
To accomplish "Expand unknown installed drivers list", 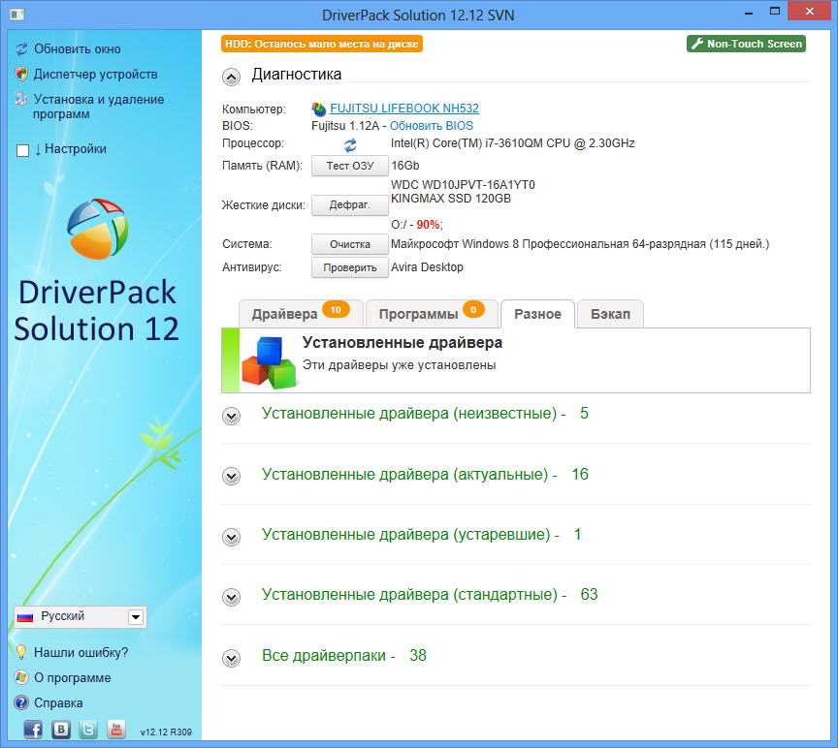I will click(x=231, y=416).
